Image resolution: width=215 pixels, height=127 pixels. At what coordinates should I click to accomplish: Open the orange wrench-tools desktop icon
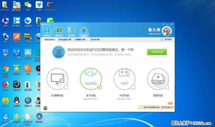pyautogui.click(x=17, y=38)
